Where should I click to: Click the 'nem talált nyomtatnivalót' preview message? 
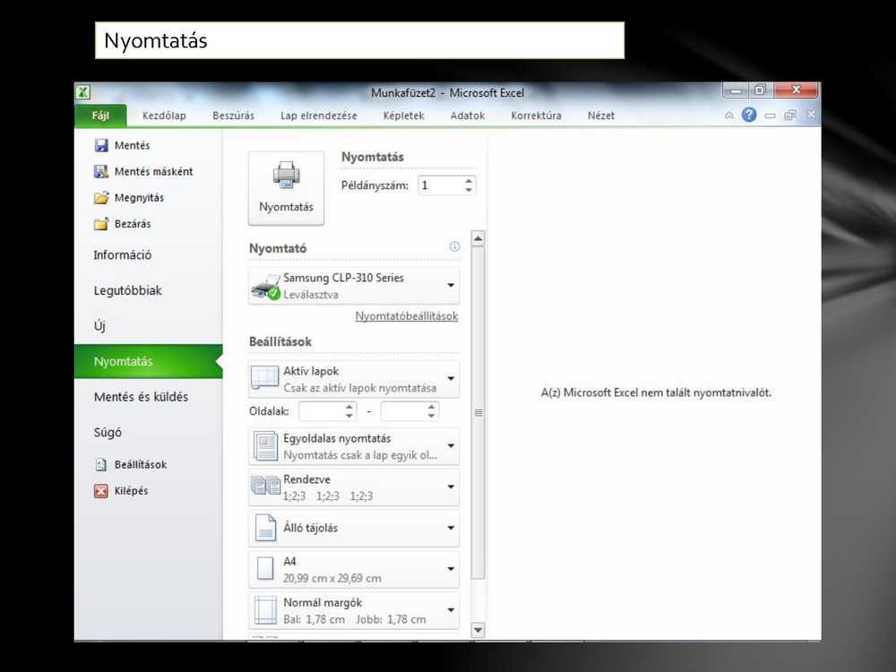(x=656, y=392)
